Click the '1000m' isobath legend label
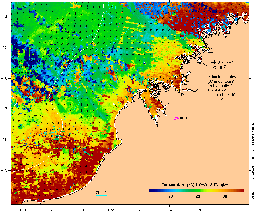The width and height of the screenshot is (257, 213). pyautogui.click(x=111, y=193)
